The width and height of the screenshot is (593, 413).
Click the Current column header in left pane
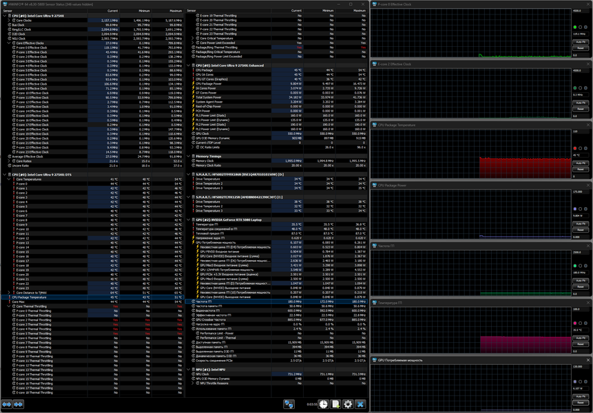click(x=103, y=10)
